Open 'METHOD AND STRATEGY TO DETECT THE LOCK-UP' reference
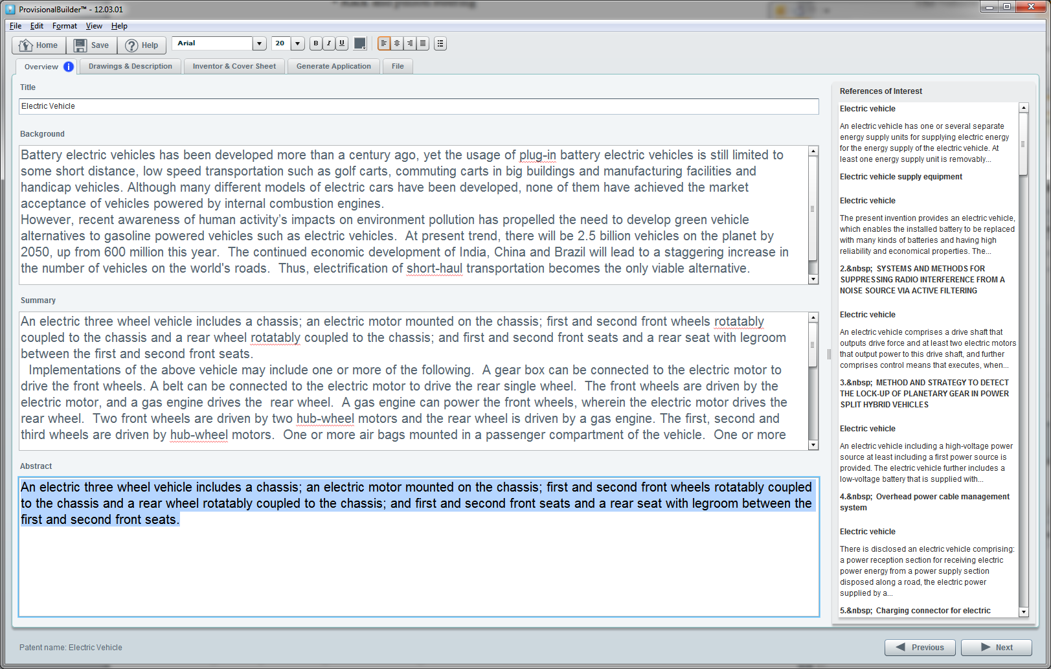 (x=925, y=394)
